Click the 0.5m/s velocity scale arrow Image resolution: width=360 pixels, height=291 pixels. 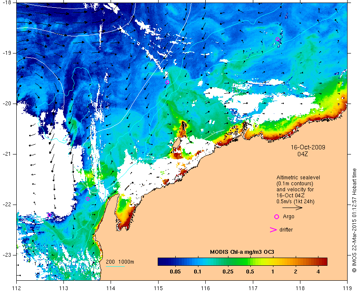pyautogui.click(x=292, y=208)
